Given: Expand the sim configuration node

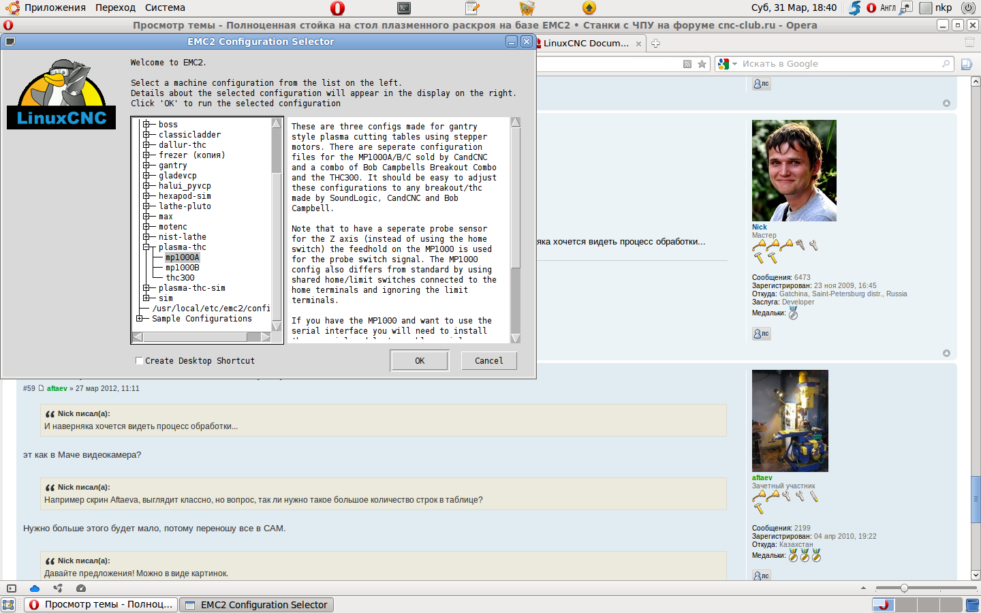Looking at the screenshot, I should click(146, 298).
